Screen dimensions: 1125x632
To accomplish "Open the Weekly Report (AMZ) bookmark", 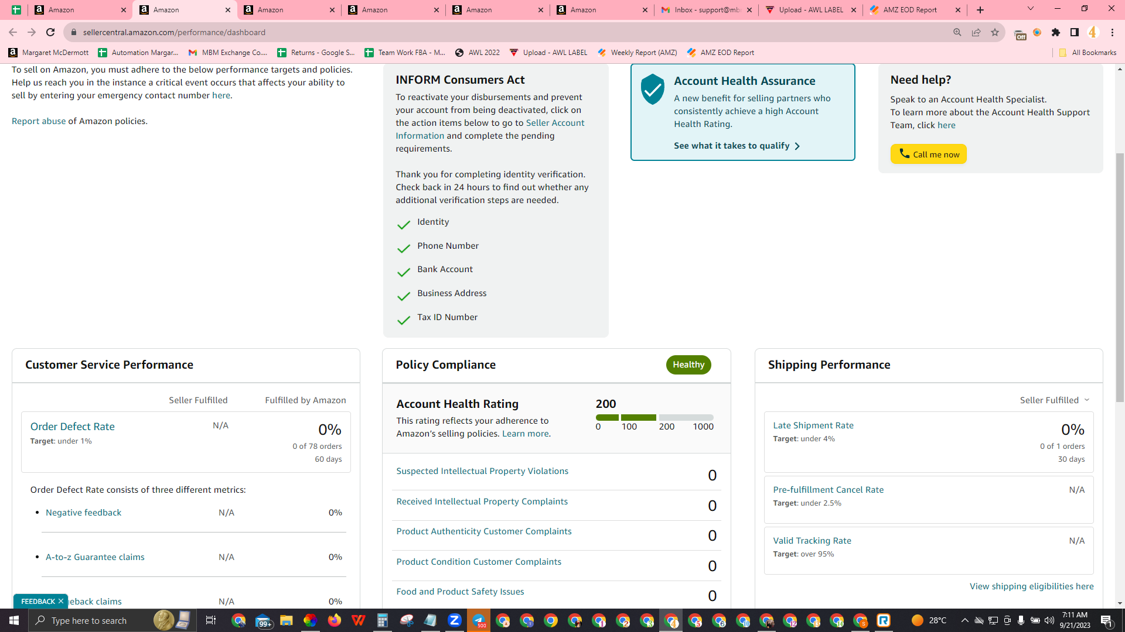I will click(x=637, y=53).
